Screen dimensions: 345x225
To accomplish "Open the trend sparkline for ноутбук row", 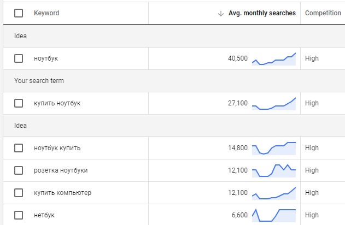I will tap(273, 59).
